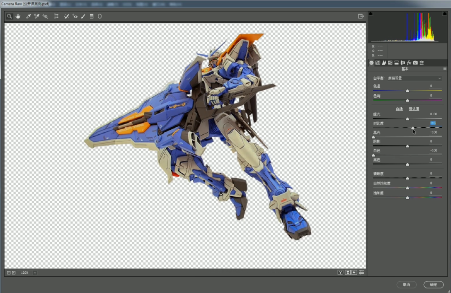Click the zoom out minus button
This screenshot has width=451, height=293.
click(9, 273)
